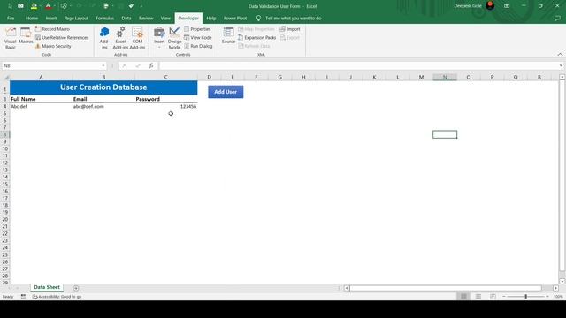The image size is (566, 318).
Task: Click the horizontal scrollbar
Action: [446, 288]
